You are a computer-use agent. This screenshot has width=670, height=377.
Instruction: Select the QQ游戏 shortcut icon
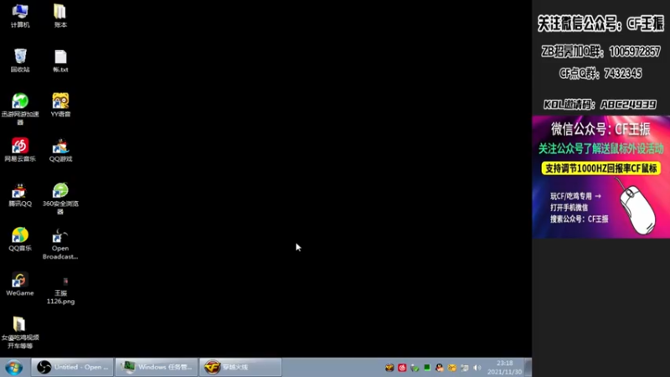(60, 150)
